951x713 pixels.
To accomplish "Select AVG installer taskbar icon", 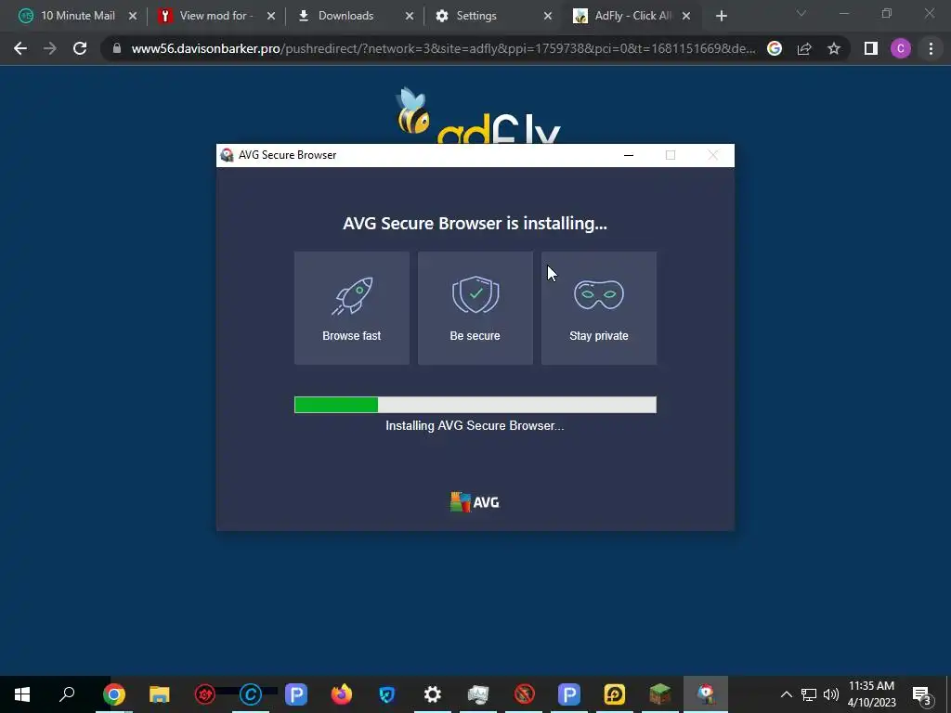I will 706,694.
